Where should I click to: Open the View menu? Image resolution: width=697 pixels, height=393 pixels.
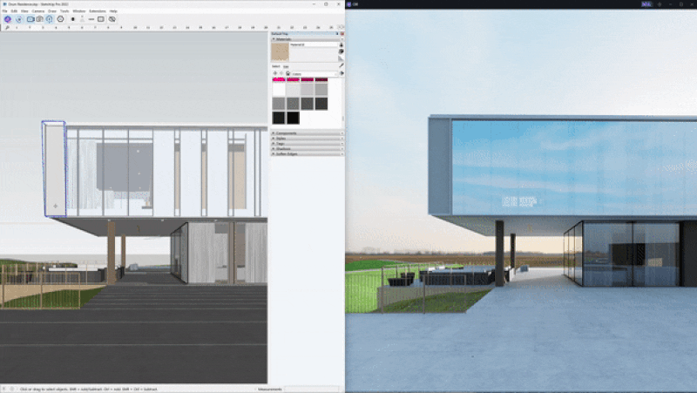tap(24, 11)
